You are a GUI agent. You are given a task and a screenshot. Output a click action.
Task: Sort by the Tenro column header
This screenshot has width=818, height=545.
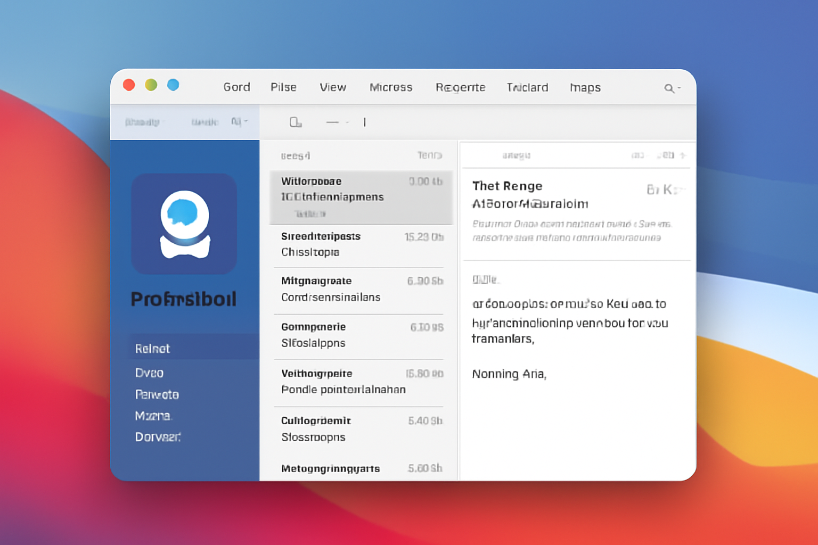point(429,155)
